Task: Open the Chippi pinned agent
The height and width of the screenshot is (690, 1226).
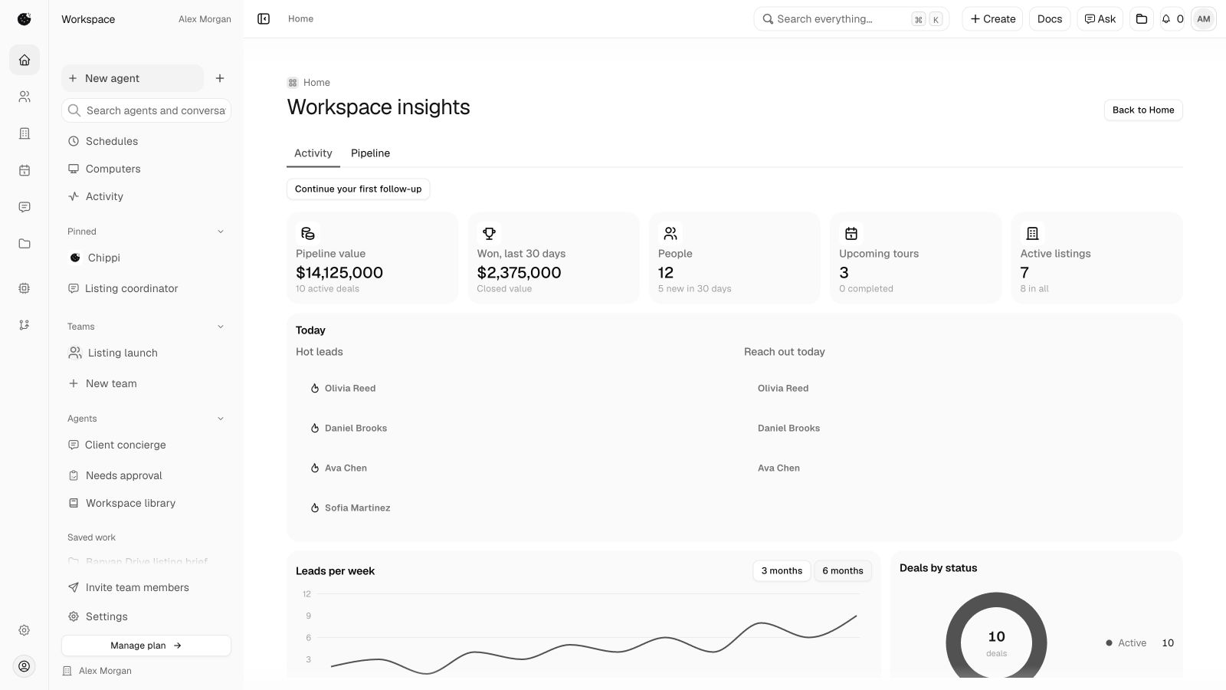Action: (x=146, y=258)
